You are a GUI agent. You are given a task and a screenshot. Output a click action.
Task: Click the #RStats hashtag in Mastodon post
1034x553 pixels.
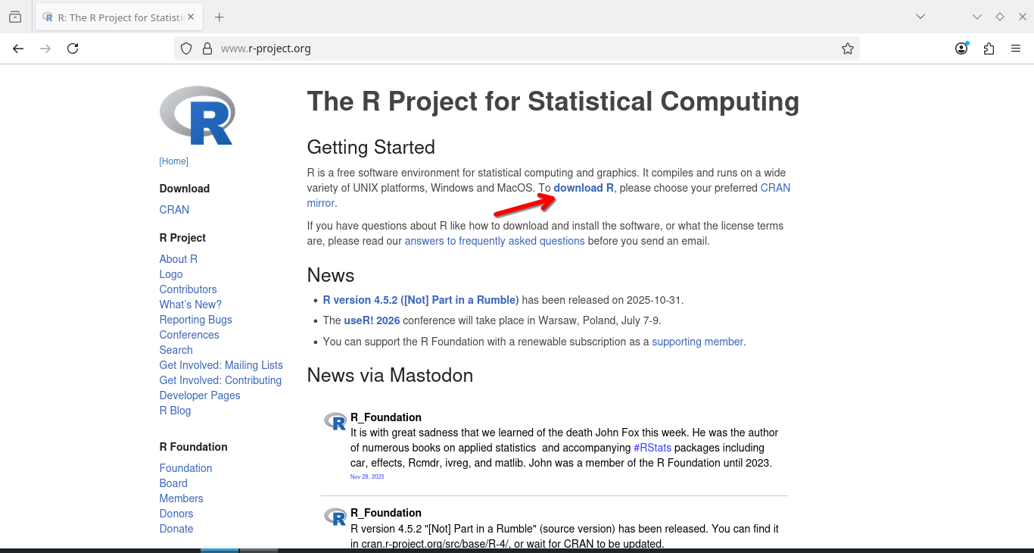[652, 448]
